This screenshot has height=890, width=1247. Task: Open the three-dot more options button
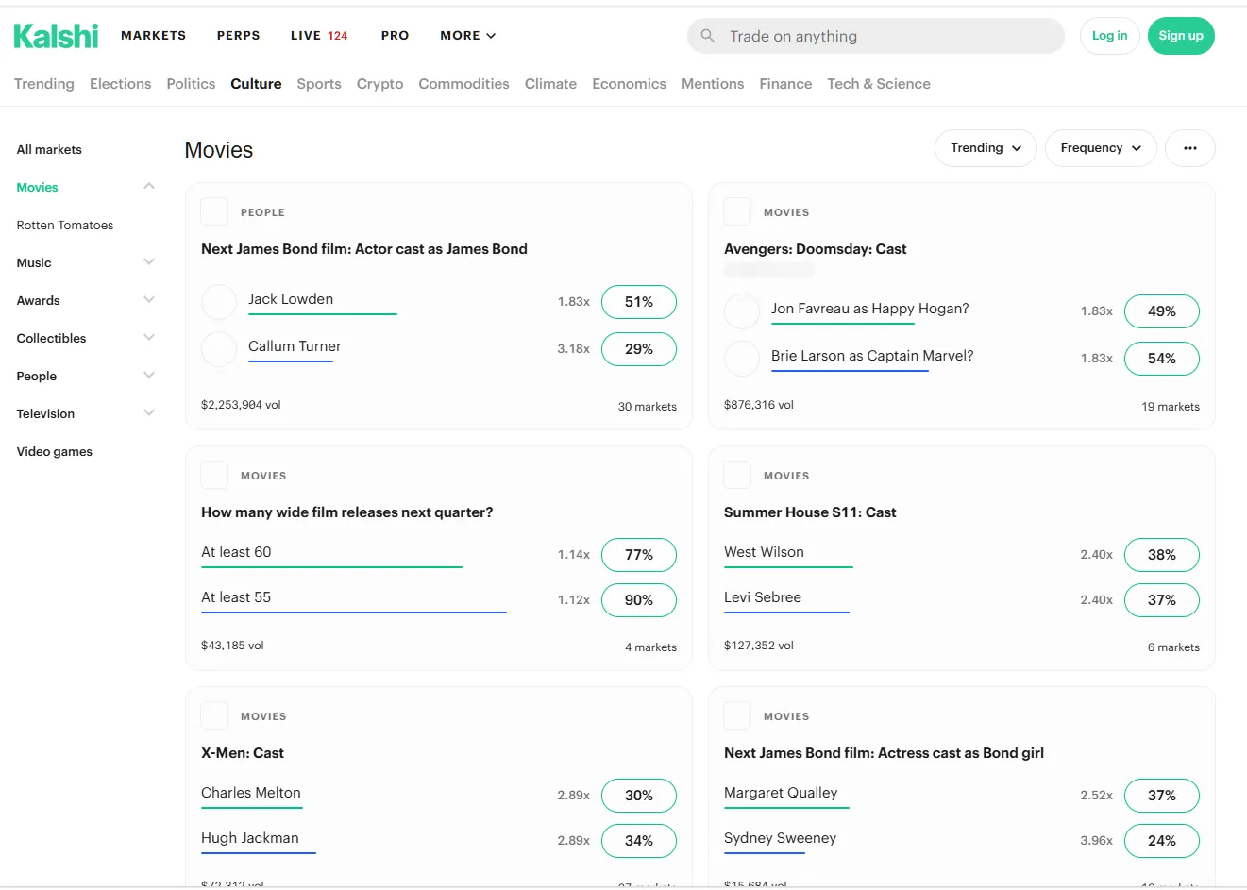click(1190, 148)
